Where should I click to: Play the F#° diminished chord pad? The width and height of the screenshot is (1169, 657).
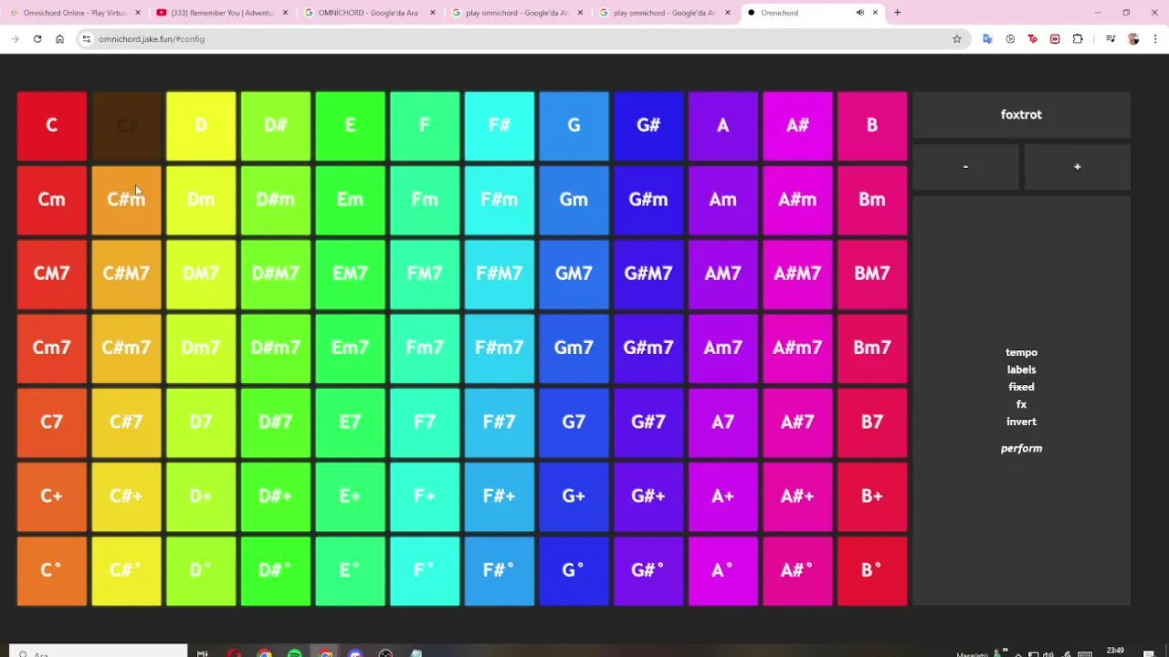pyautogui.click(x=499, y=570)
